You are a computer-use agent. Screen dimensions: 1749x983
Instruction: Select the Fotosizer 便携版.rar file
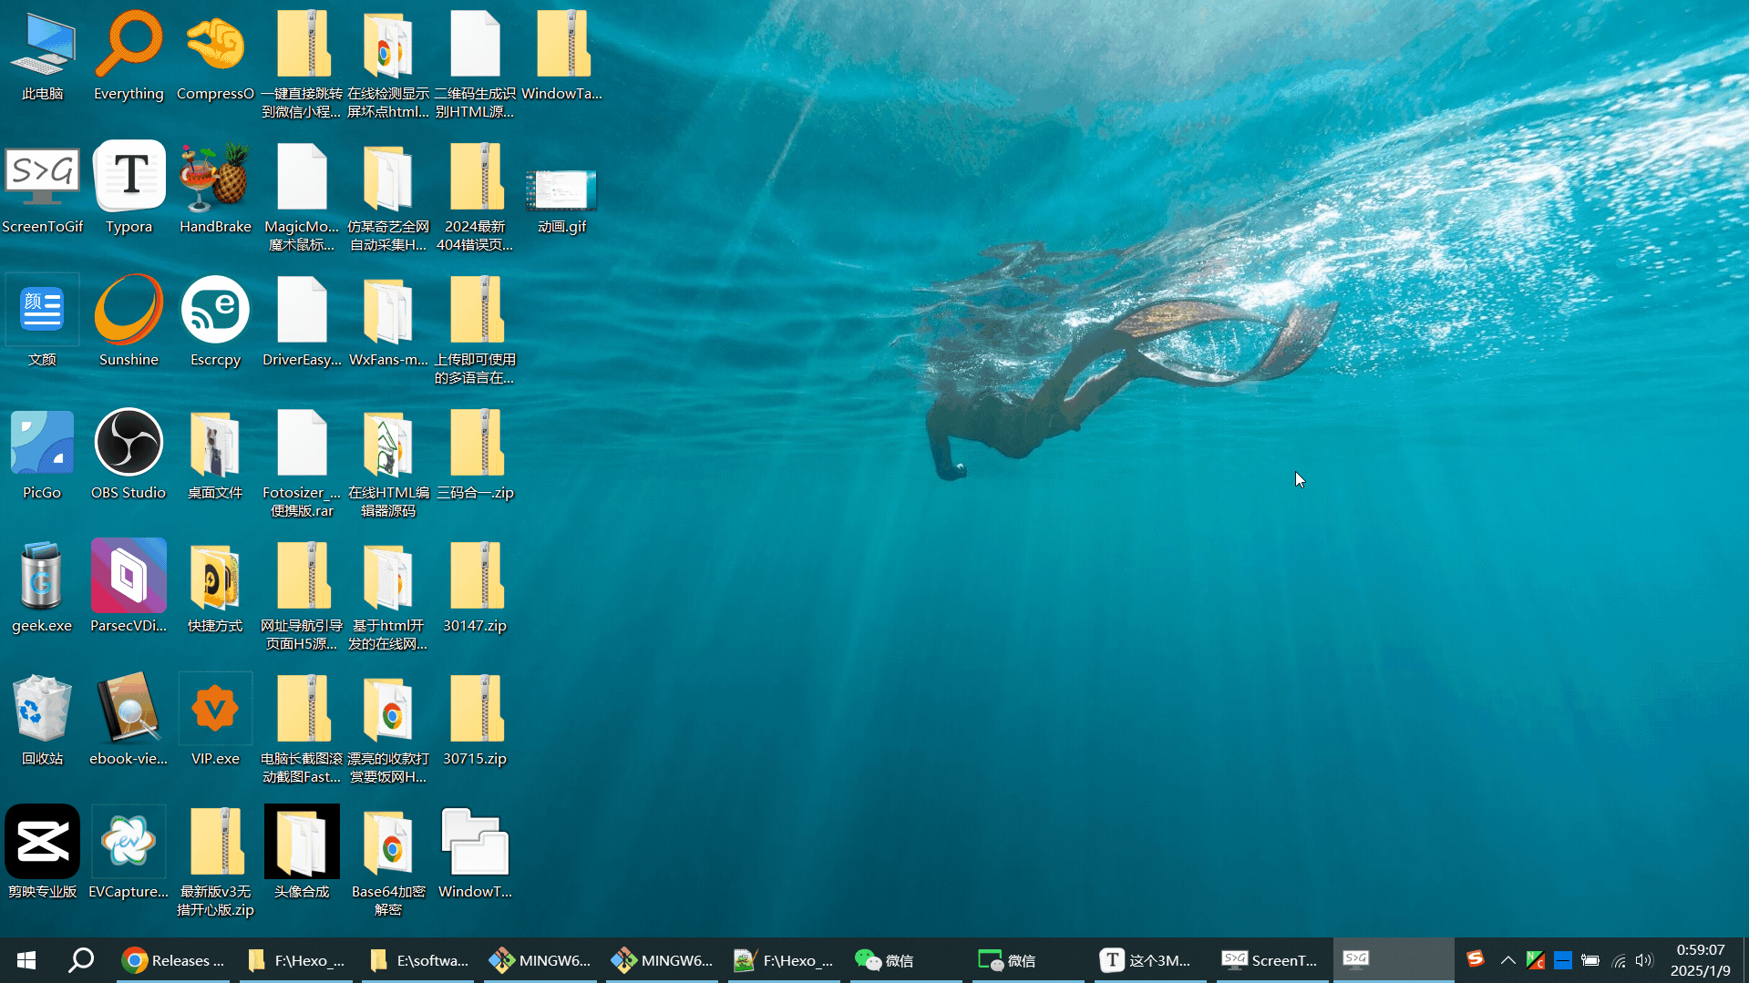tap(302, 465)
